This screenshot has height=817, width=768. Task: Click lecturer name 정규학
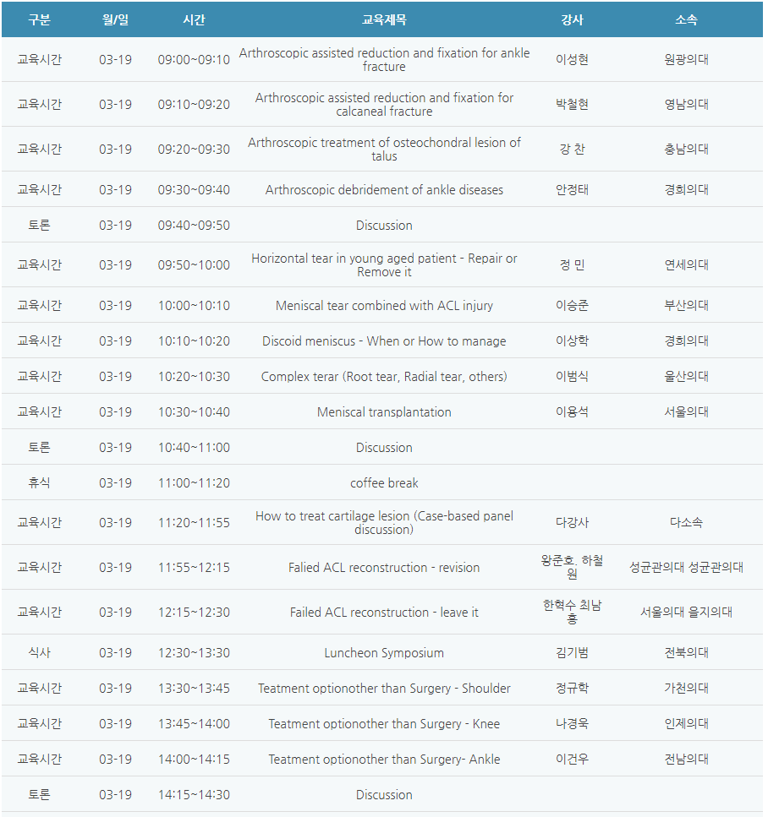pos(573,689)
